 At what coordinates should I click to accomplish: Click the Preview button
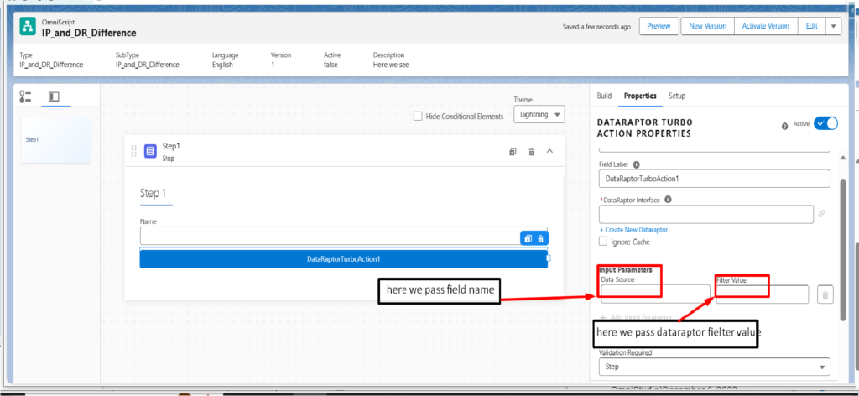coord(659,26)
